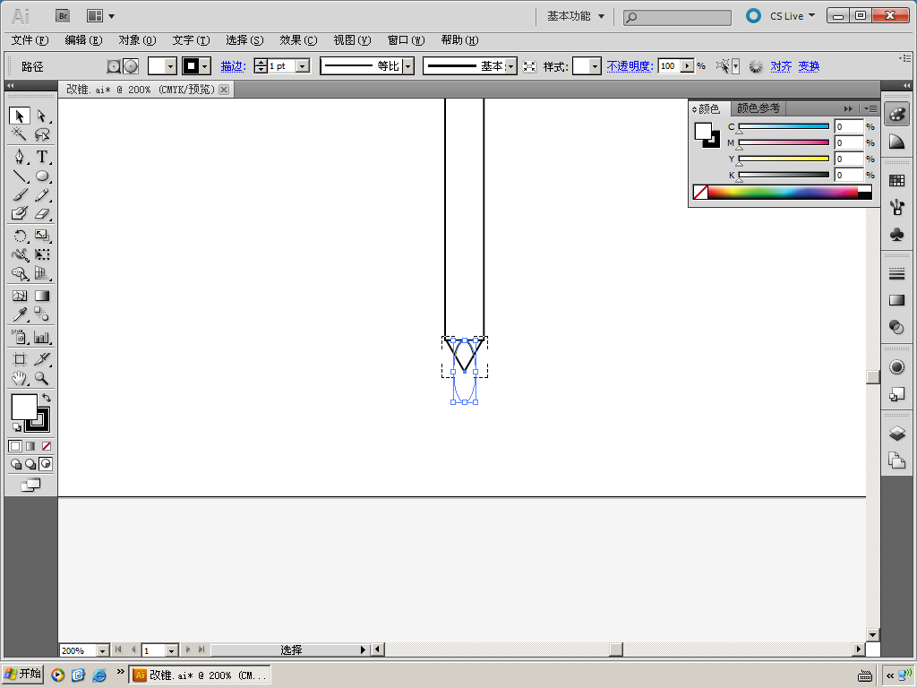This screenshot has height=688, width=917.
Task: Click the CMYK color spectrum bar
Action: 783,192
